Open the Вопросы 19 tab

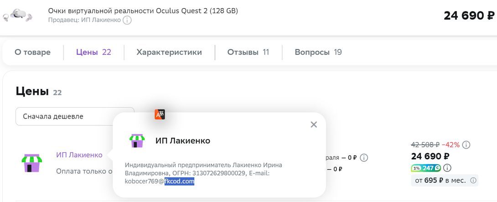pyautogui.click(x=318, y=52)
